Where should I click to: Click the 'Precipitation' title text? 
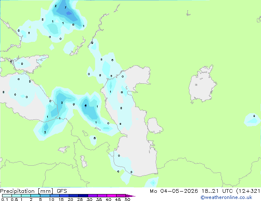tap(17, 191)
